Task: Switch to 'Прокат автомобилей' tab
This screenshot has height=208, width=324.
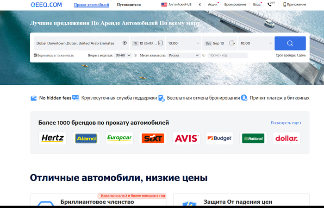Action: 91,5
